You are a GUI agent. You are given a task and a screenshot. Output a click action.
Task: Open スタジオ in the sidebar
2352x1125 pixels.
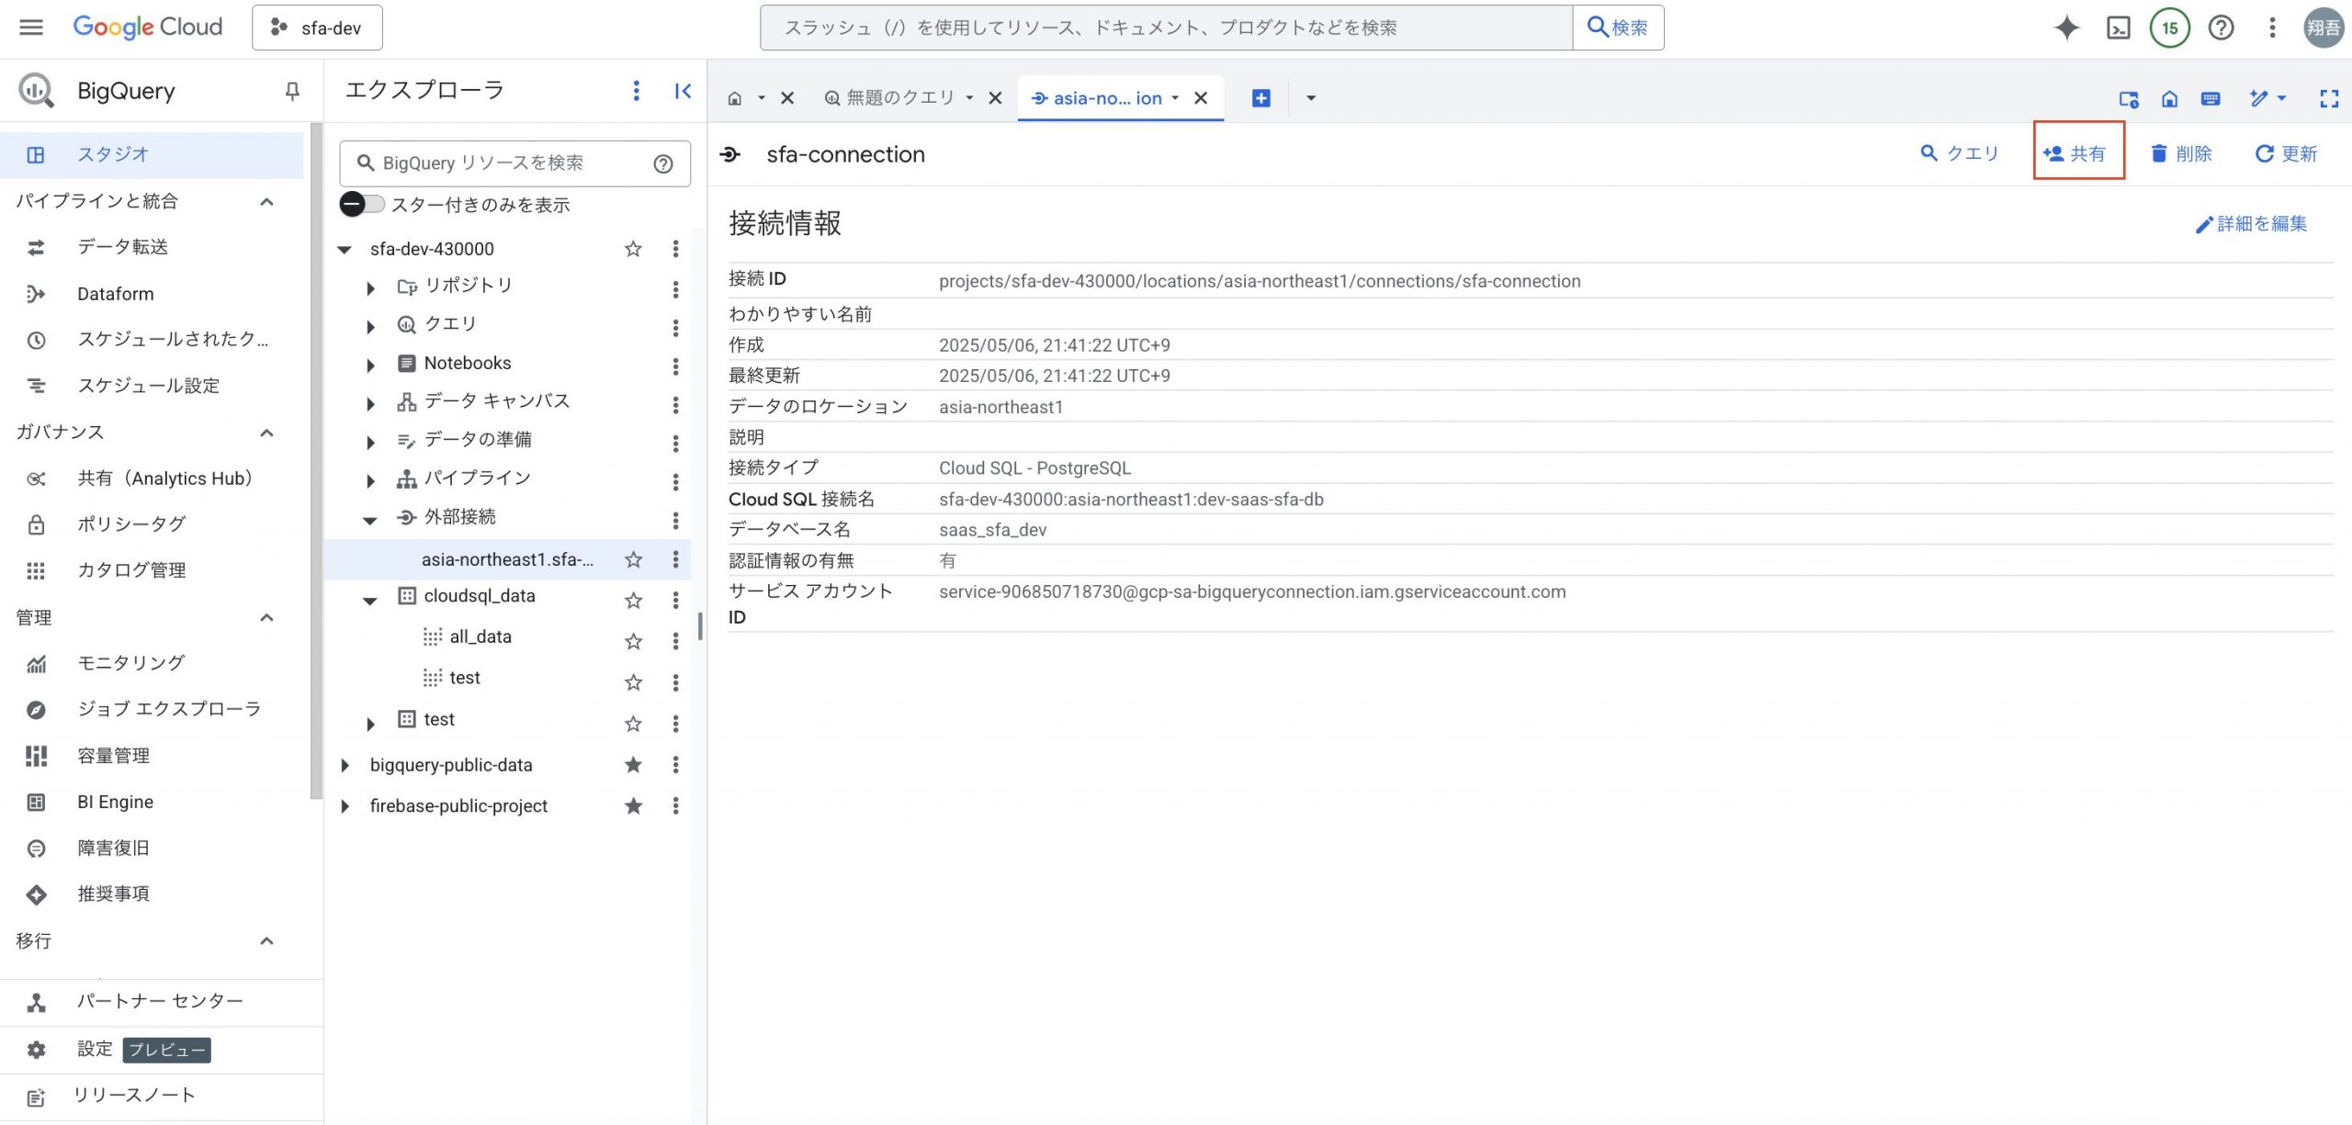point(152,154)
